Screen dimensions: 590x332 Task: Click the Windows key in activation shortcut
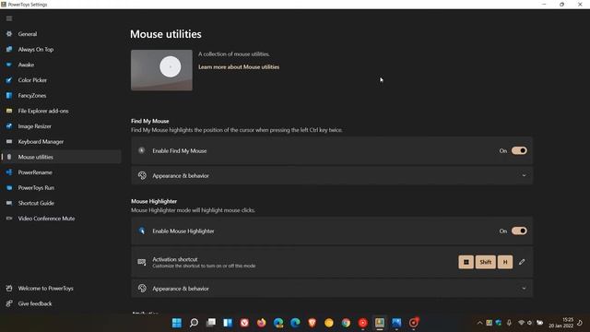point(466,262)
